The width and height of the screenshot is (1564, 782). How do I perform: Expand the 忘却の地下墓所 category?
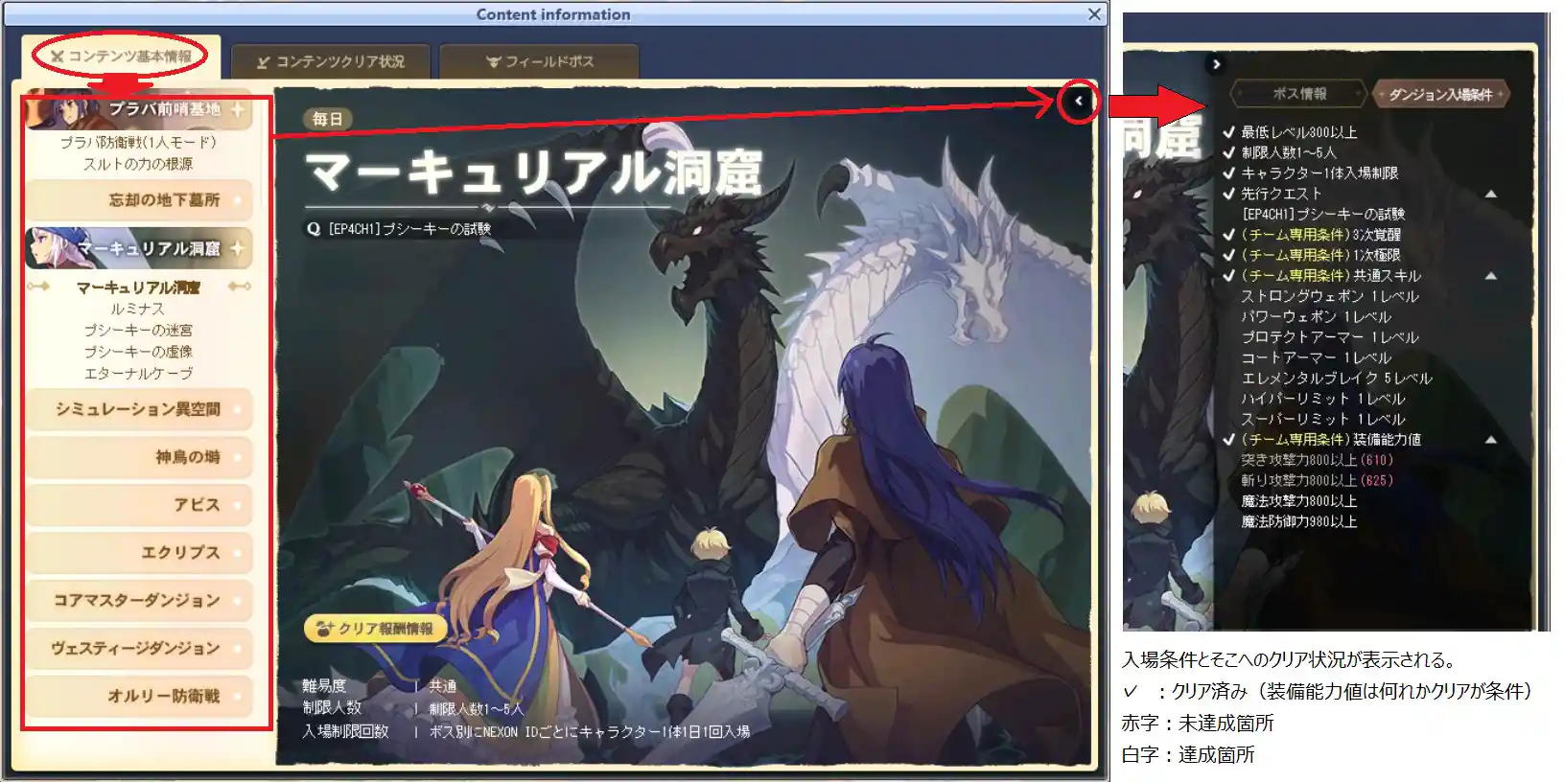coord(139,200)
